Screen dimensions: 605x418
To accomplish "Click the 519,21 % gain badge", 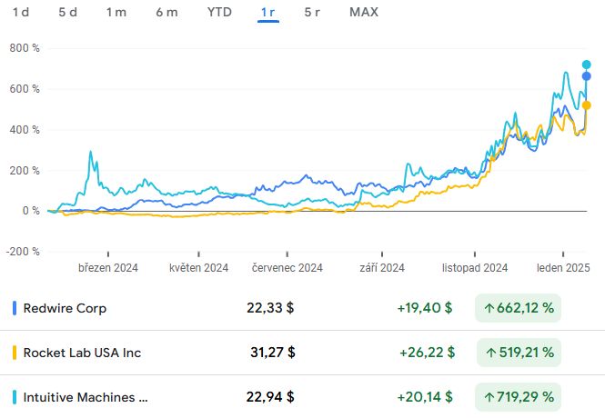I will pyautogui.click(x=519, y=353).
